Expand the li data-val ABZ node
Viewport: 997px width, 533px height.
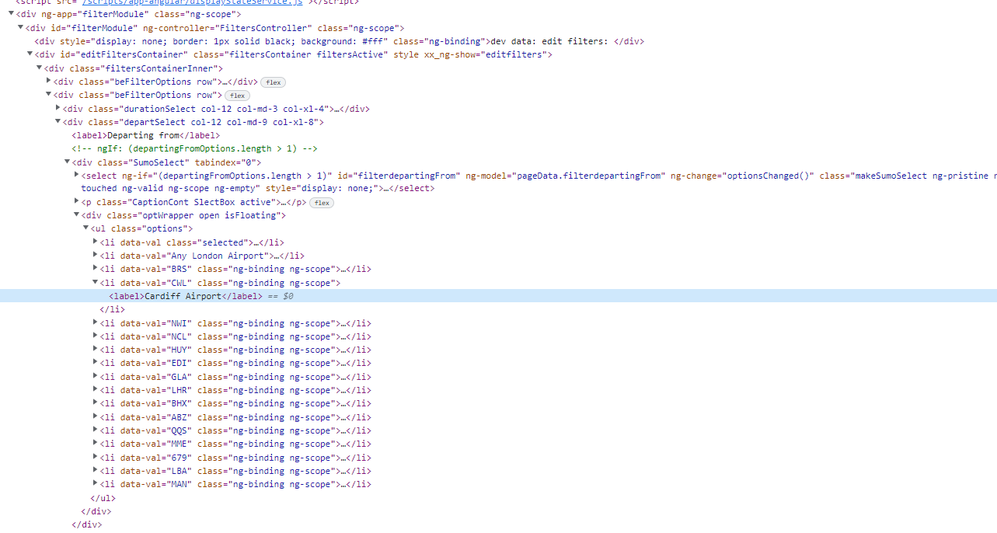(x=95, y=417)
